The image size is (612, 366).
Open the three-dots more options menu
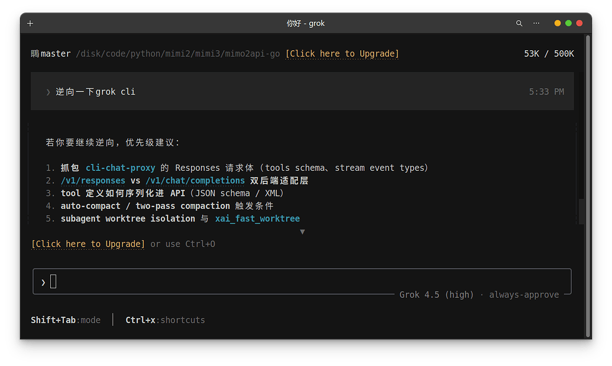(x=536, y=24)
